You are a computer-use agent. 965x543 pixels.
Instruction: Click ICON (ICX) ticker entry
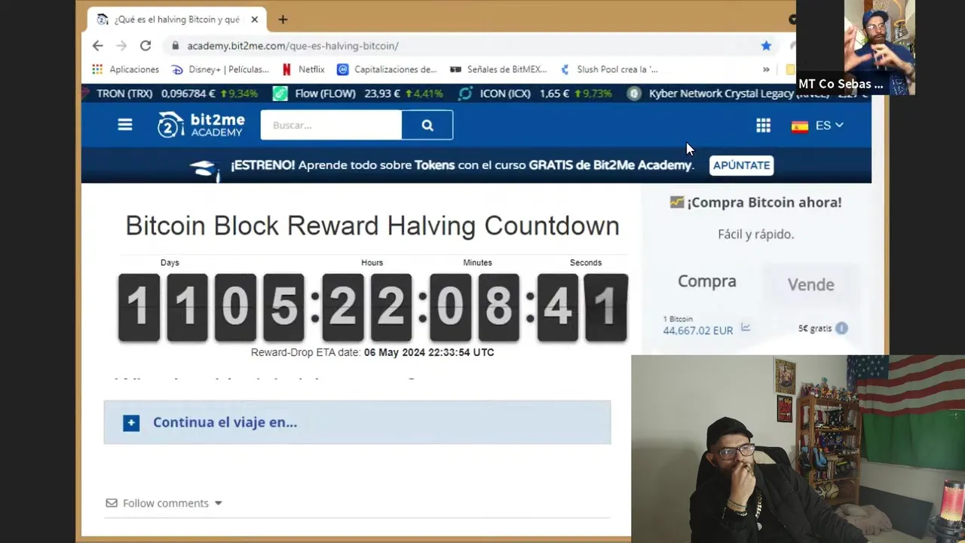pyautogui.click(x=505, y=94)
